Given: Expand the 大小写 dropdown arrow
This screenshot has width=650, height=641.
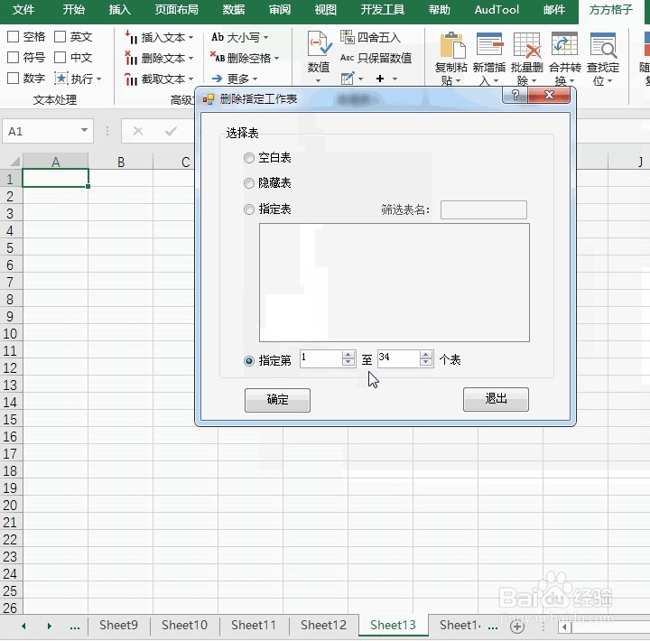Looking at the screenshot, I should tap(265, 37).
